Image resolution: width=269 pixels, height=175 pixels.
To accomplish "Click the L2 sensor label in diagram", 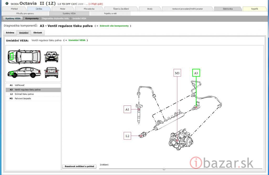I will tap(127, 136).
